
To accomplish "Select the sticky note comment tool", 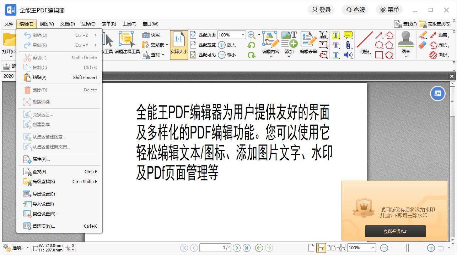I will tap(348, 35).
